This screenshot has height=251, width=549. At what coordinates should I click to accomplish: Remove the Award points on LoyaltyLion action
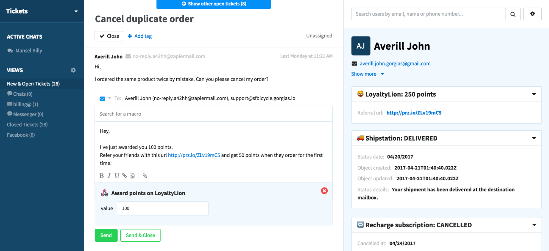pos(324,191)
